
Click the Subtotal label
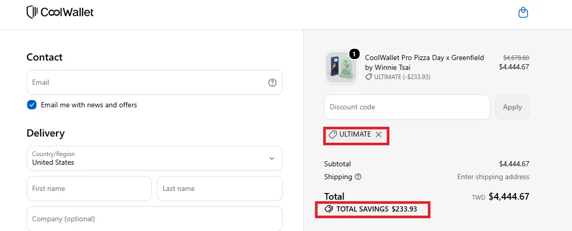[x=338, y=164]
